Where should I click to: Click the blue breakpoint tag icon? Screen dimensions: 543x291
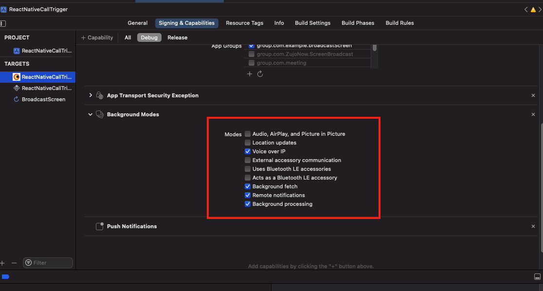tap(5, 276)
